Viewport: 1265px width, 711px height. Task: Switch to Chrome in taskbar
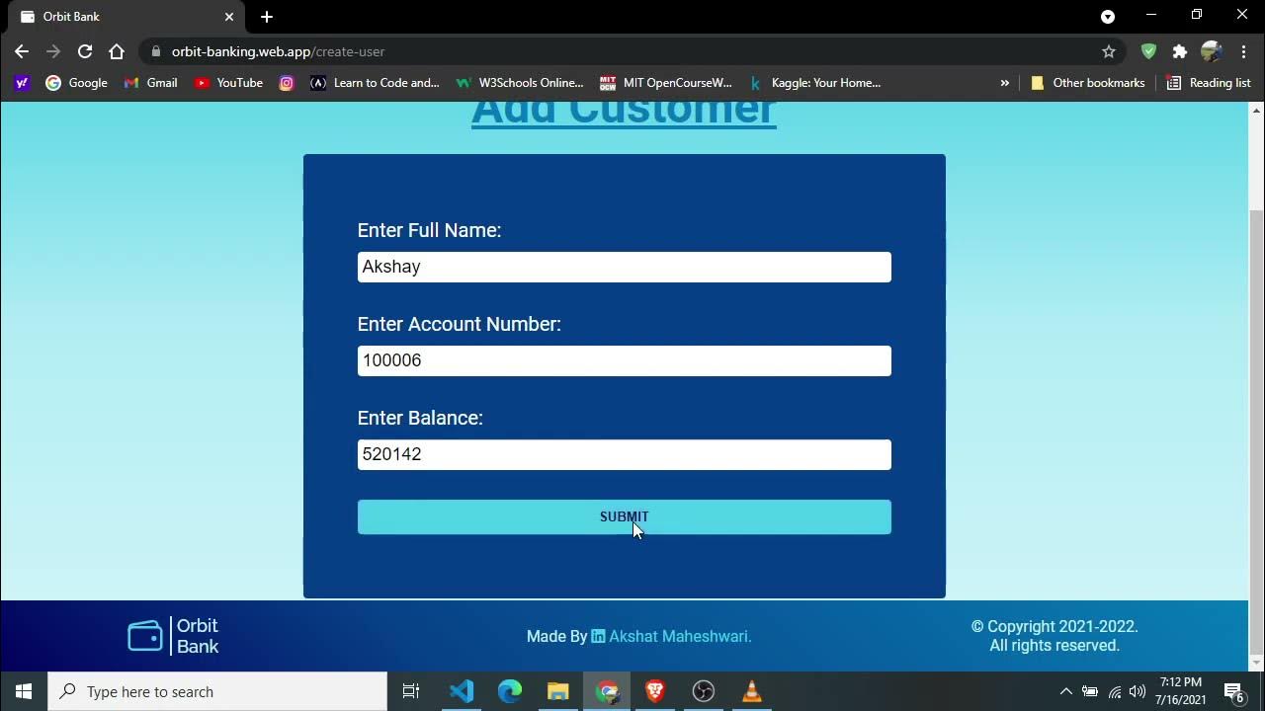pyautogui.click(x=607, y=691)
